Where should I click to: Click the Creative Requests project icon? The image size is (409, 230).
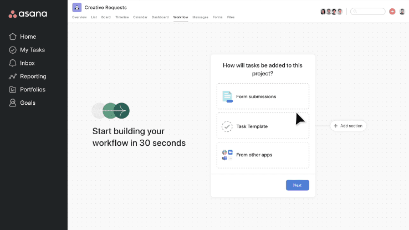tap(77, 8)
